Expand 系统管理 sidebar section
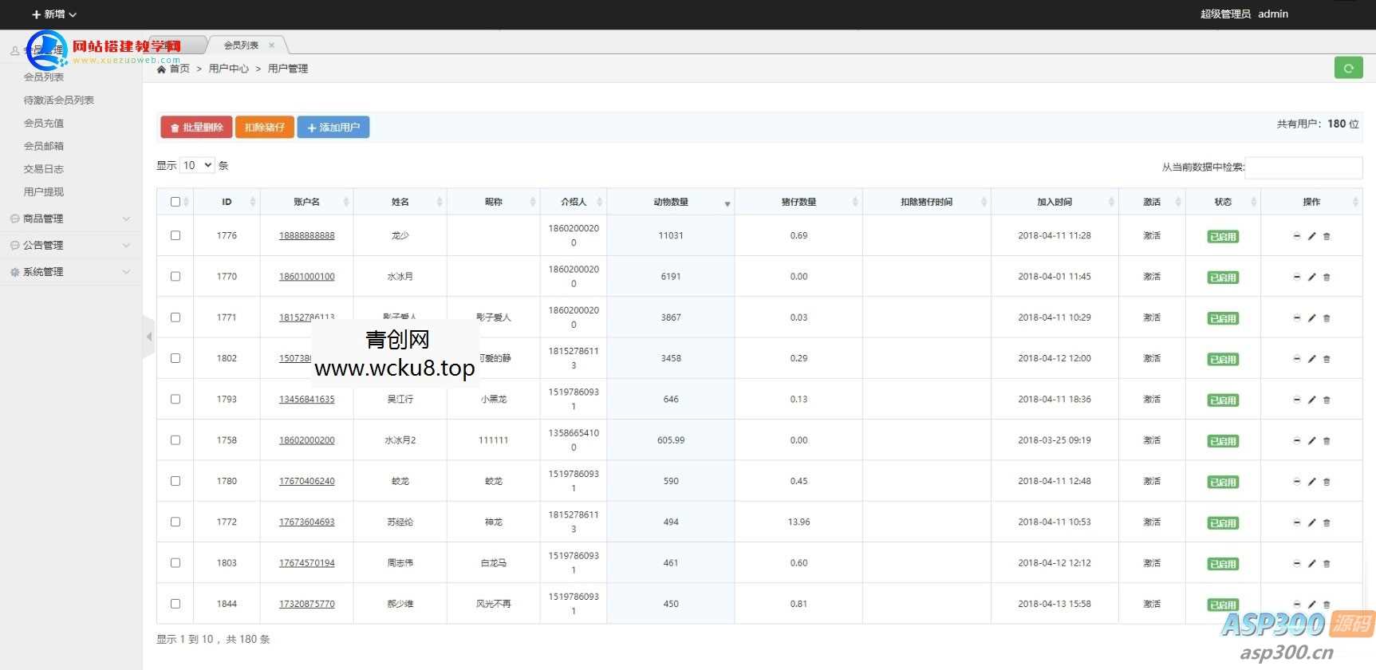Image resolution: width=1376 pixels, height=670 pixels. (x=70, y=272)
